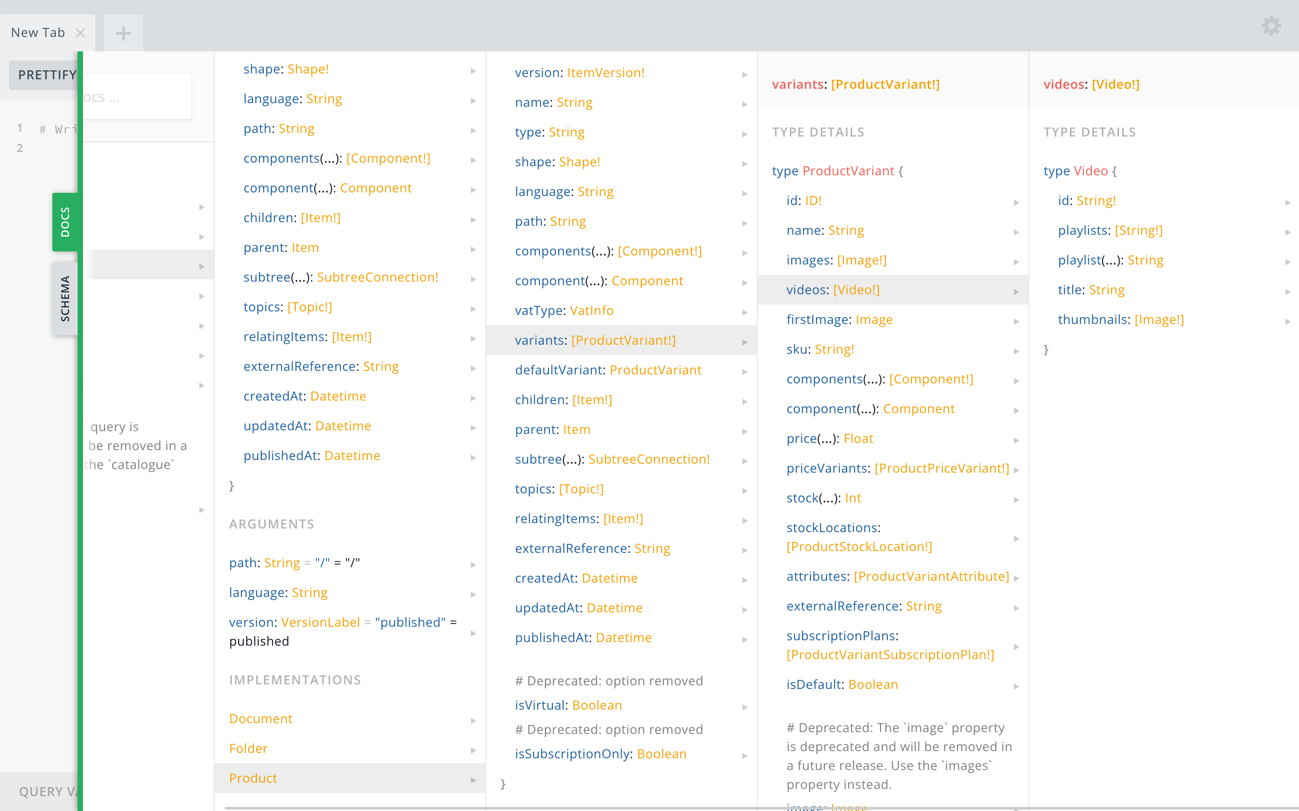Screen dimensions: 1299x811
Task: Open subtree(...): SubtreeConnection! in second column
Action: point(350,277)
